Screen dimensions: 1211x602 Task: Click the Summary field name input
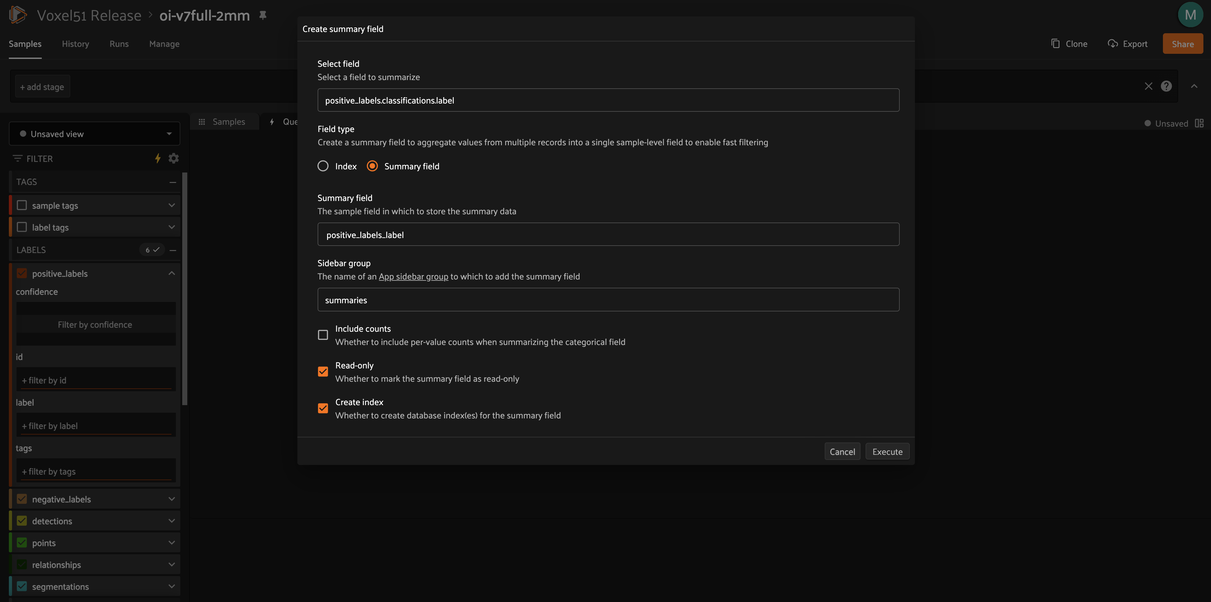tap(608, 234)
